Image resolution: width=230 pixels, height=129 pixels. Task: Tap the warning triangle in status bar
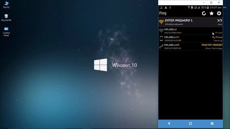[166, 8]
